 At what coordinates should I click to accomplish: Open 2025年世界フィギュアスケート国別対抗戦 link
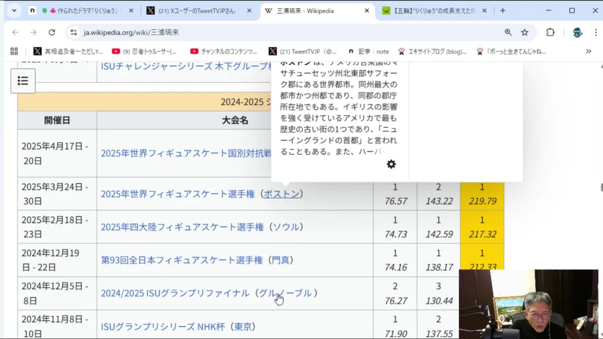pyautogui.click(x=186, y=153)
